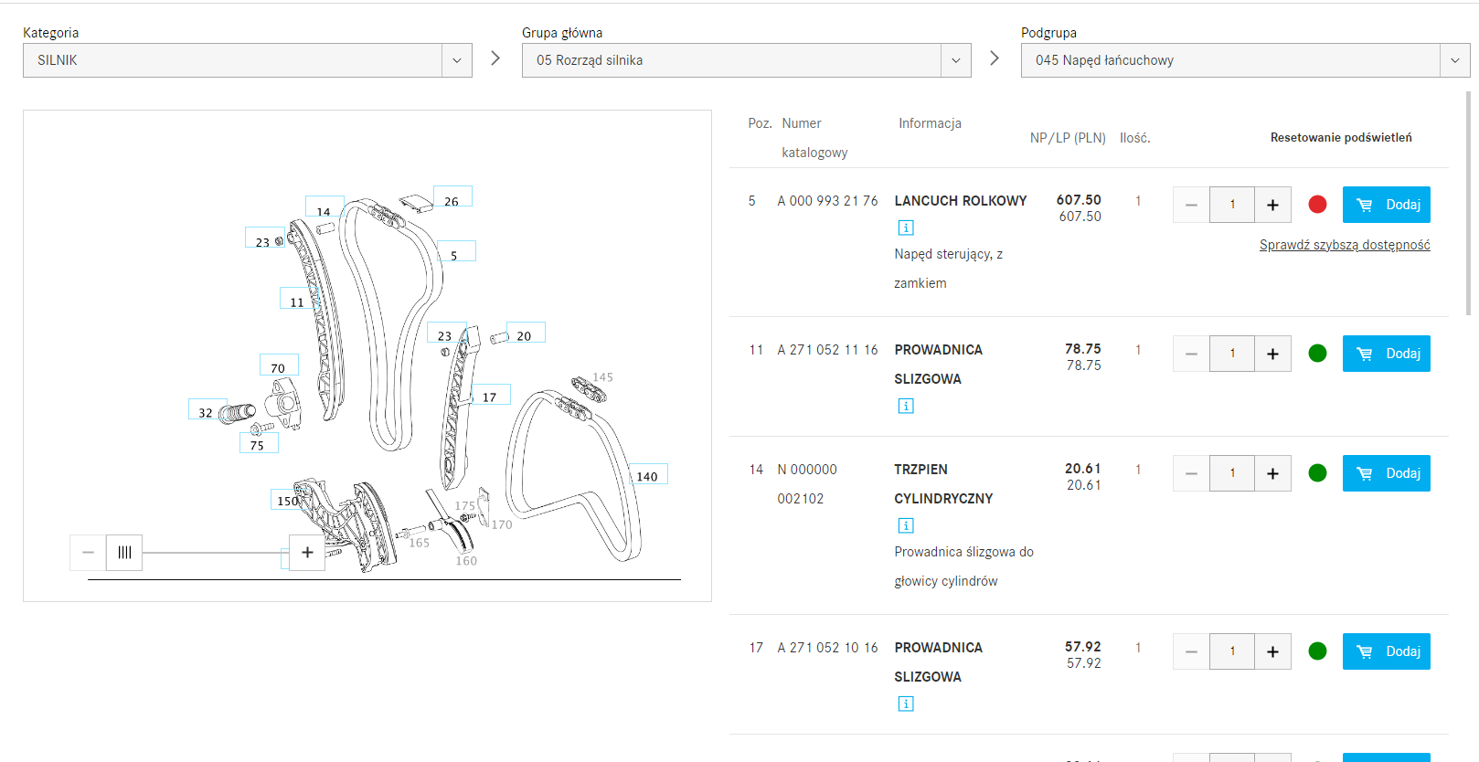Click Dodaj for TRZPIEN CYLINDRYCZNY
Screen dimensions: 1479x762
pos(1386,473)
